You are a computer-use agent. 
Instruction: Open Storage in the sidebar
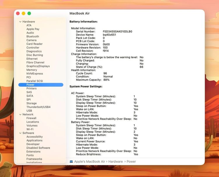point(32,103)
